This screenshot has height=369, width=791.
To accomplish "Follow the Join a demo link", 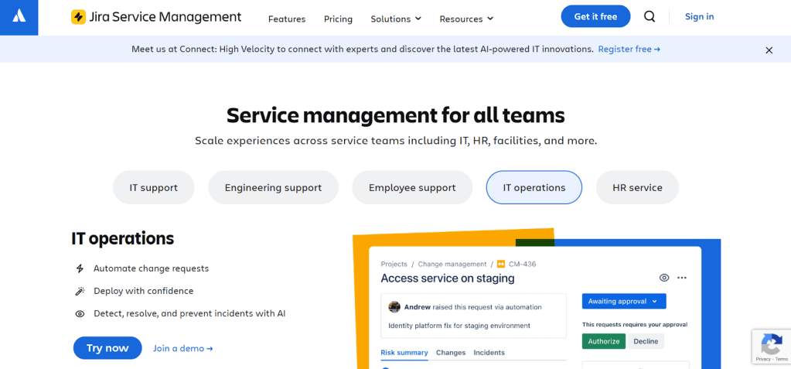I will 182,348.
